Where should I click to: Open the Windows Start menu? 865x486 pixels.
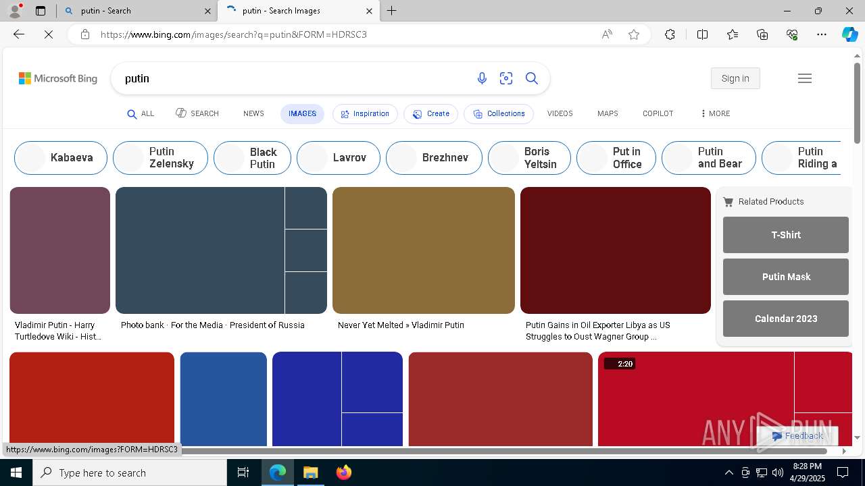click(x=16, y=473)
